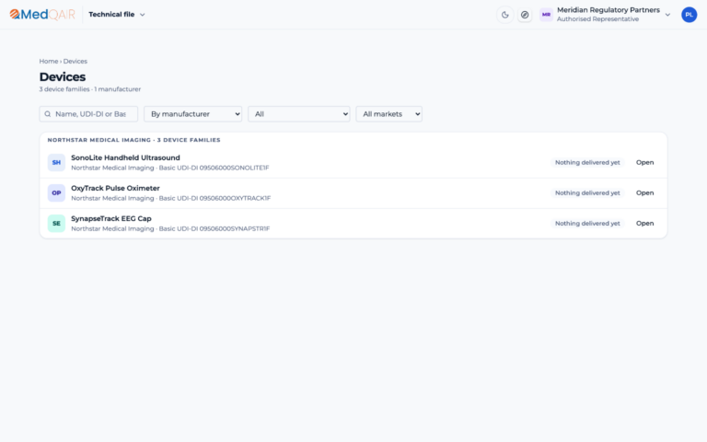Click the Devices breadcrumb

(75, 62)
